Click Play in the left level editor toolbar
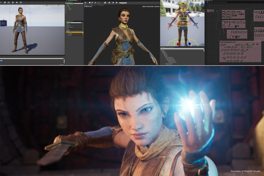This screenshot has height=176, width=264. click(17, 3)
